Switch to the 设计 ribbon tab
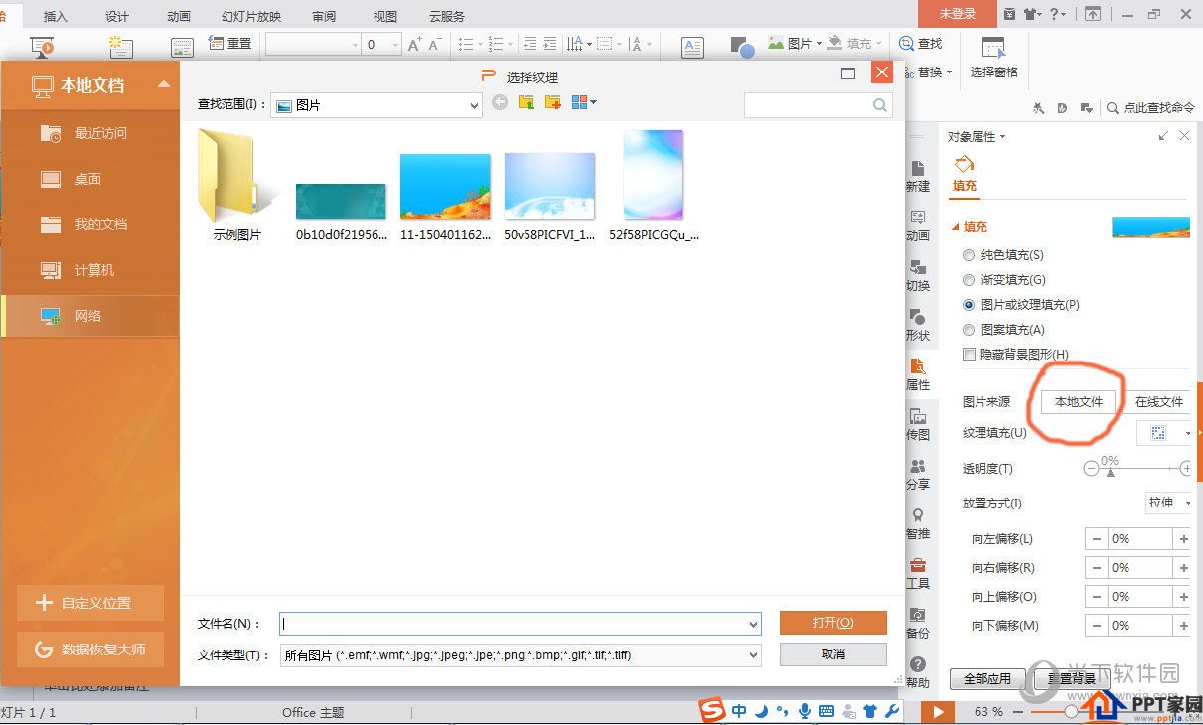 click(x=117, y=16)
